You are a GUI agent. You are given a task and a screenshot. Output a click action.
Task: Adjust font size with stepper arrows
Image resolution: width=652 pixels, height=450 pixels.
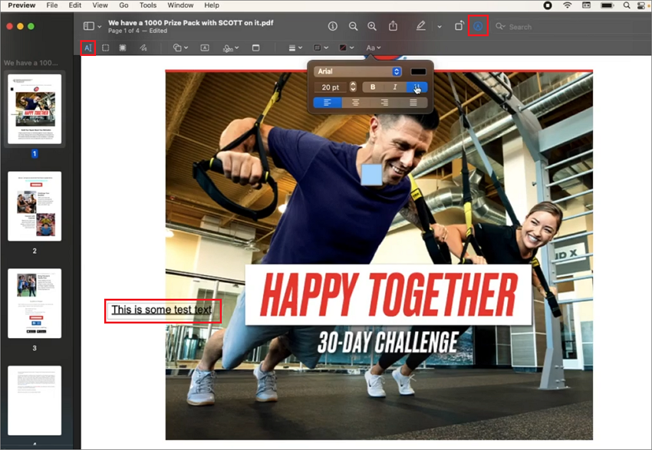353,87
